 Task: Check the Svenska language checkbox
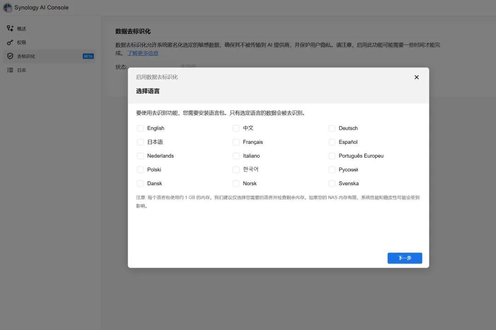point(332,183)
